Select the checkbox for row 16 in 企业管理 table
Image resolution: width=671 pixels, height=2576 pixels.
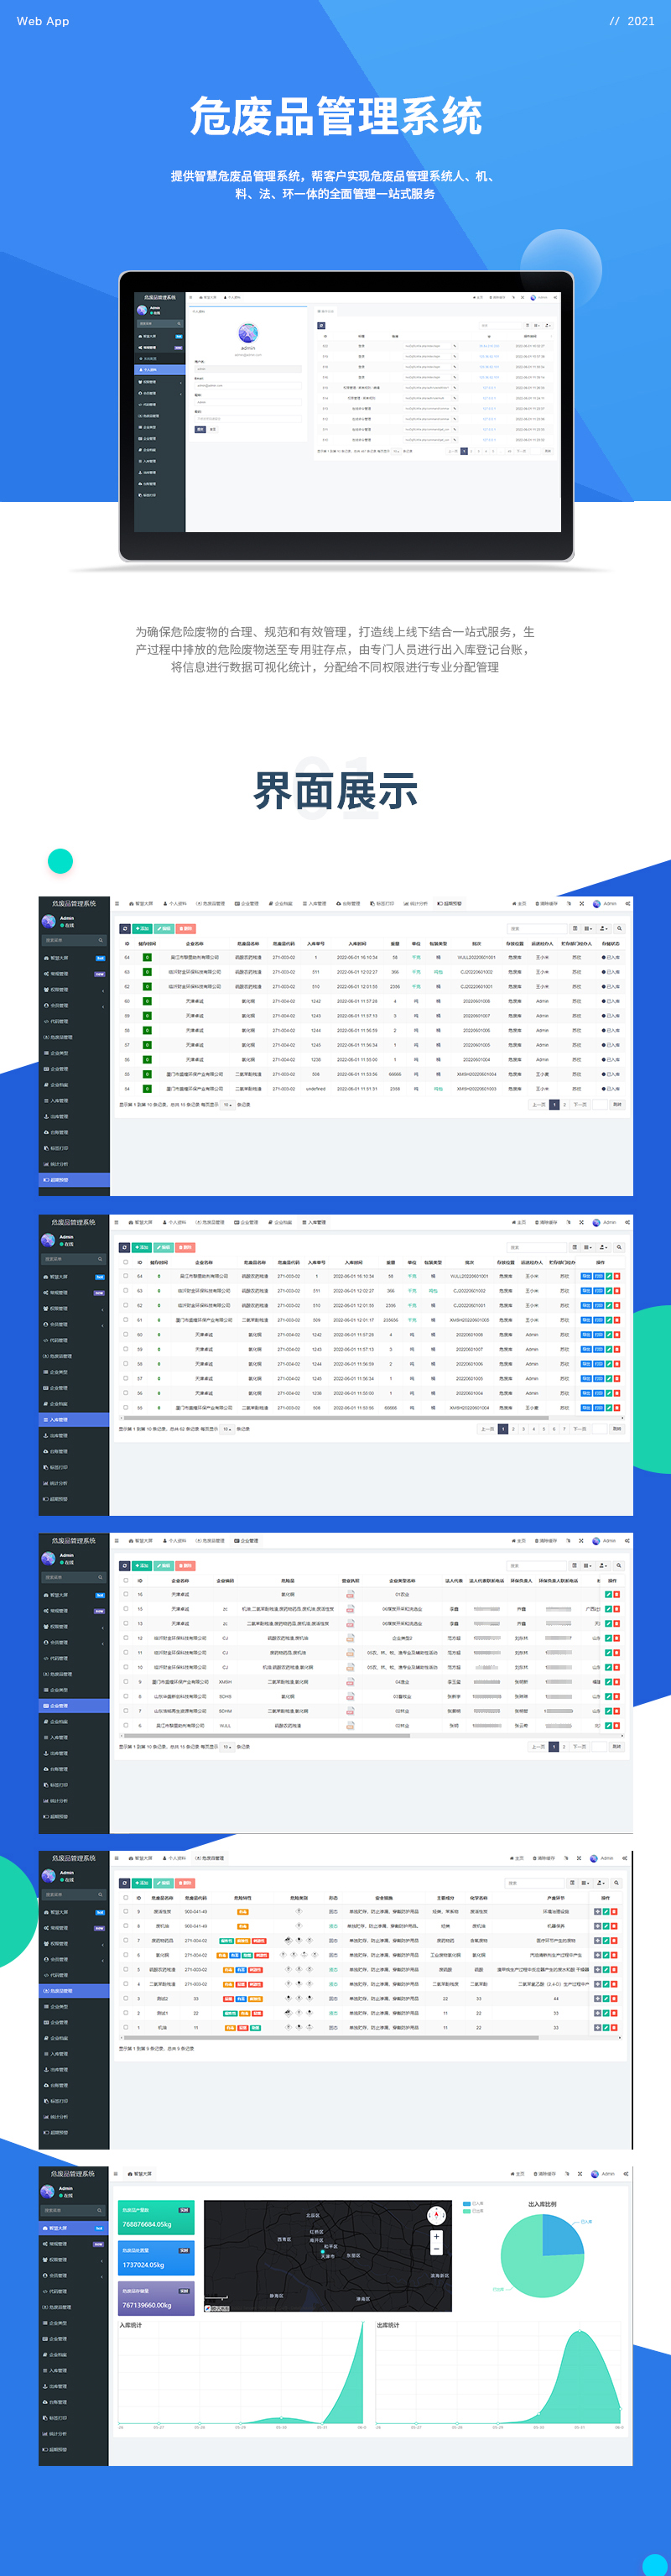(x=126, y=1595)
